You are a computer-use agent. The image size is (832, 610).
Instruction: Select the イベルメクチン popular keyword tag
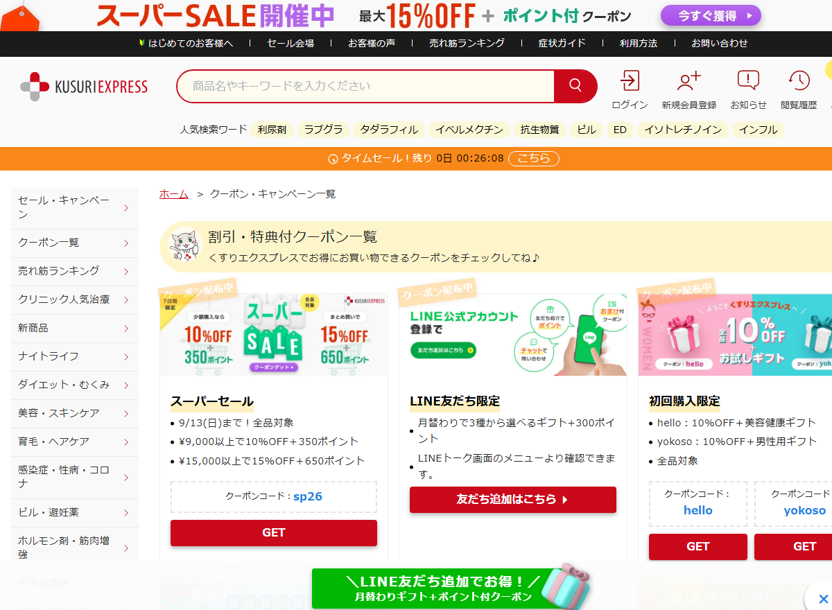point(469,130)
